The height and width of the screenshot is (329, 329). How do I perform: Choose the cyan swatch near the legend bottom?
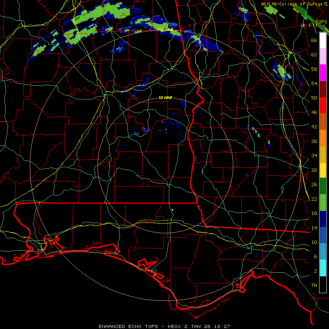click(x=323, y=268)
